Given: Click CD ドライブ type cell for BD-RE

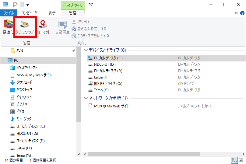Looking at the screenshot, I should [186, 84].
